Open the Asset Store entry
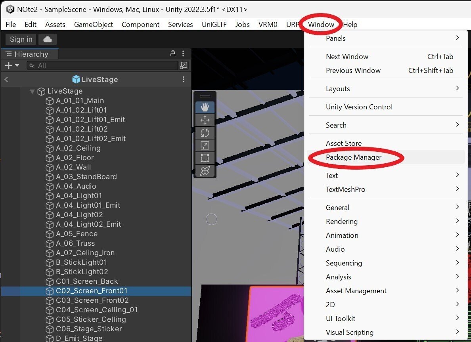This screenshot has height=342, width=471. click(387, 143)
